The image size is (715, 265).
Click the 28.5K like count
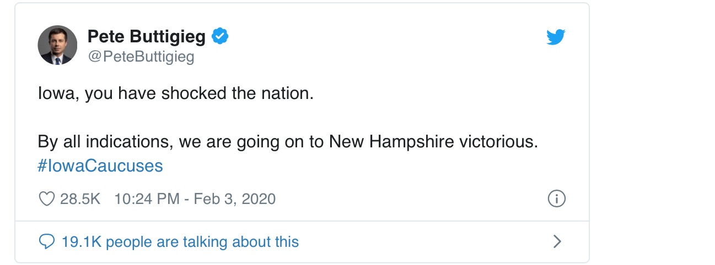tap(80, 198)
